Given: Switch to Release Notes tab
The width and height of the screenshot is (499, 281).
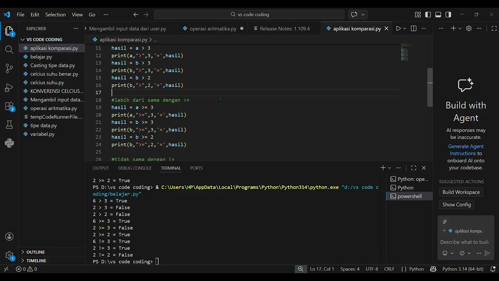Looking at the screenshot, I should point(285,28).
